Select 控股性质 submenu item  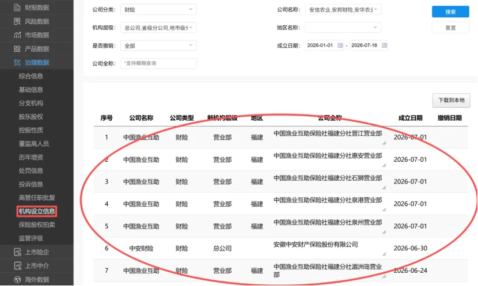click(31, 130)
